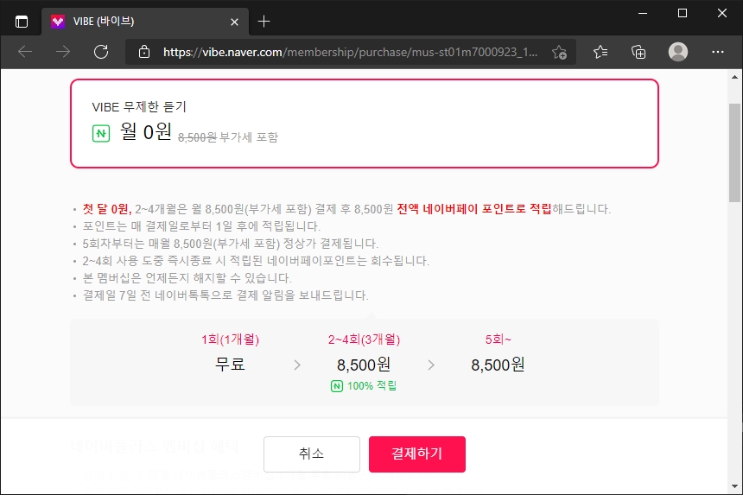Image resolution: width=743 pixels, height=495 pixels.
Task: Click the 결제일 7일 전 네이버톡톡 알림 line
Action: [x=225, y=295]
